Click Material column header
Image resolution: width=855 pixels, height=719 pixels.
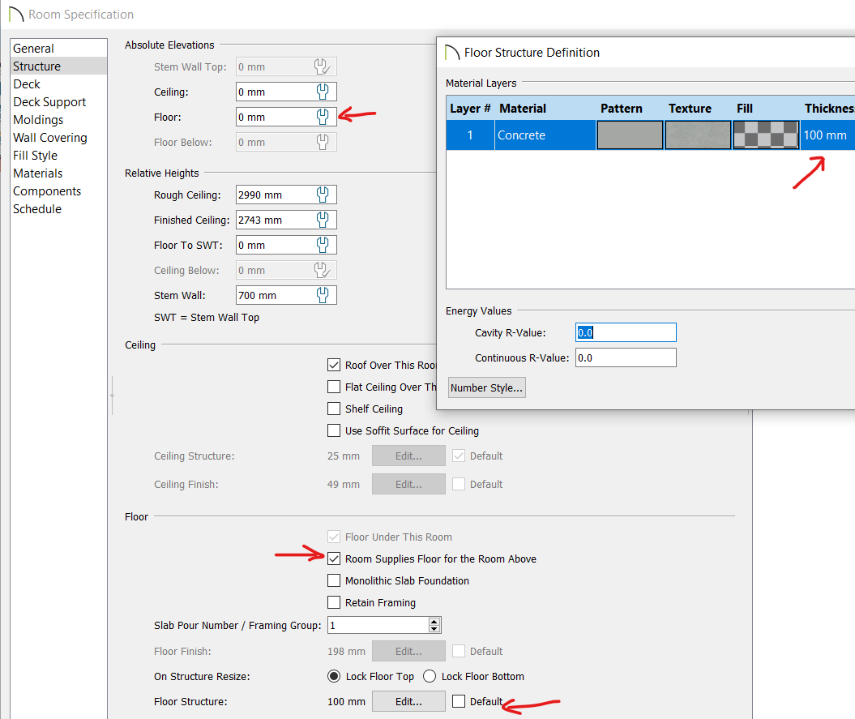[x=545, y=108]
